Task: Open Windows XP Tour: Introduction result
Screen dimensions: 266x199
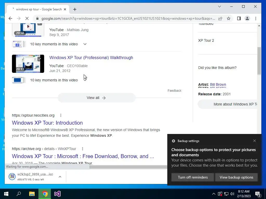Action: 47,123
